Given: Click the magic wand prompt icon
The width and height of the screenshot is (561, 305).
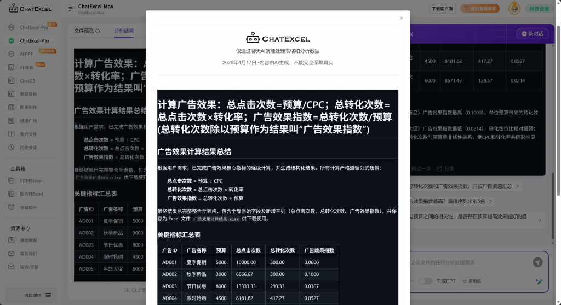Looking at the screenshot, I should point(539,281).
